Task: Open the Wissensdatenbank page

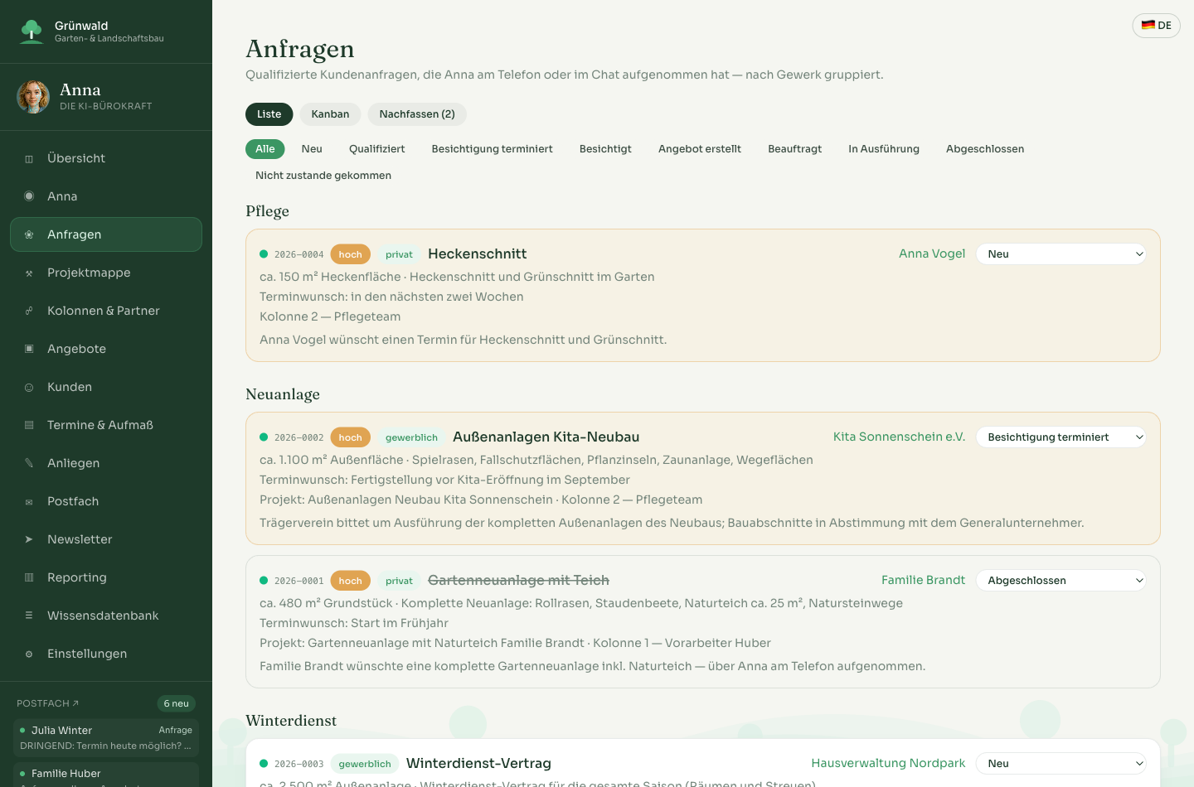Action: [x=106, y=616]
